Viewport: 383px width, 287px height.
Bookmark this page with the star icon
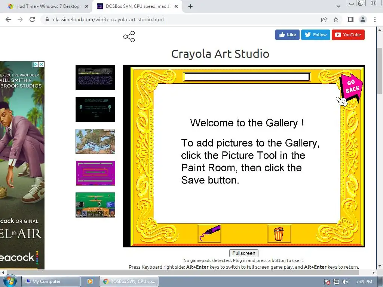point(336,19)
